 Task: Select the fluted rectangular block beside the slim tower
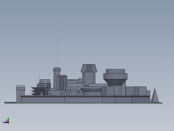pos(62,83)
